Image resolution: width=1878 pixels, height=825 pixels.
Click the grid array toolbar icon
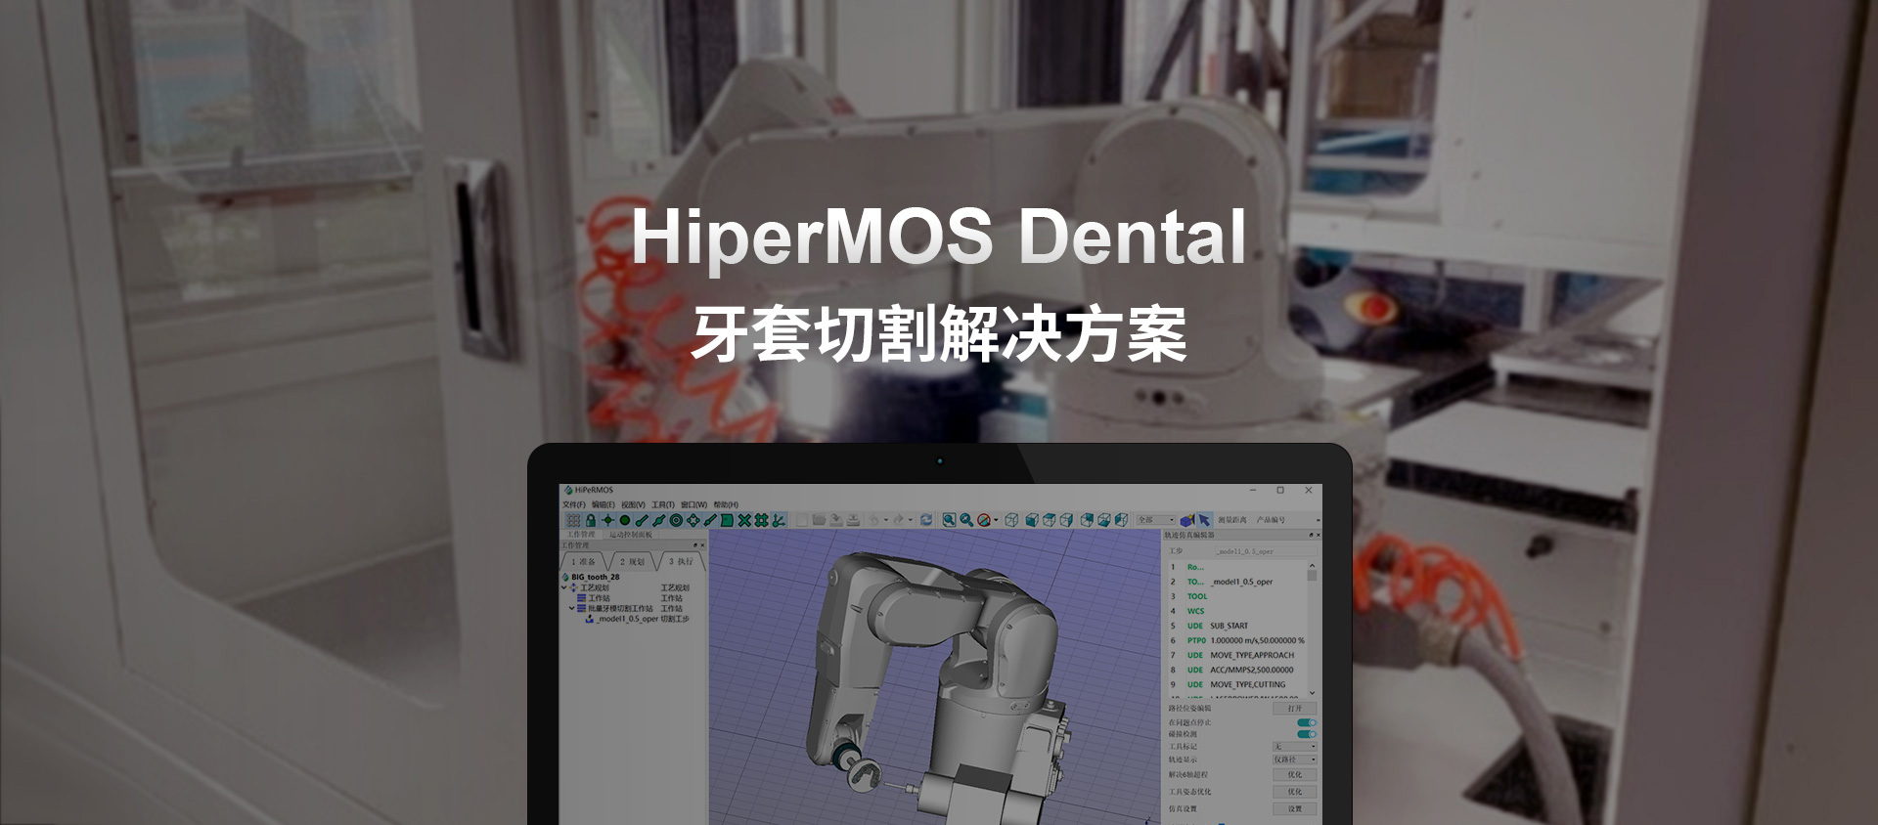tap(573, 520)
